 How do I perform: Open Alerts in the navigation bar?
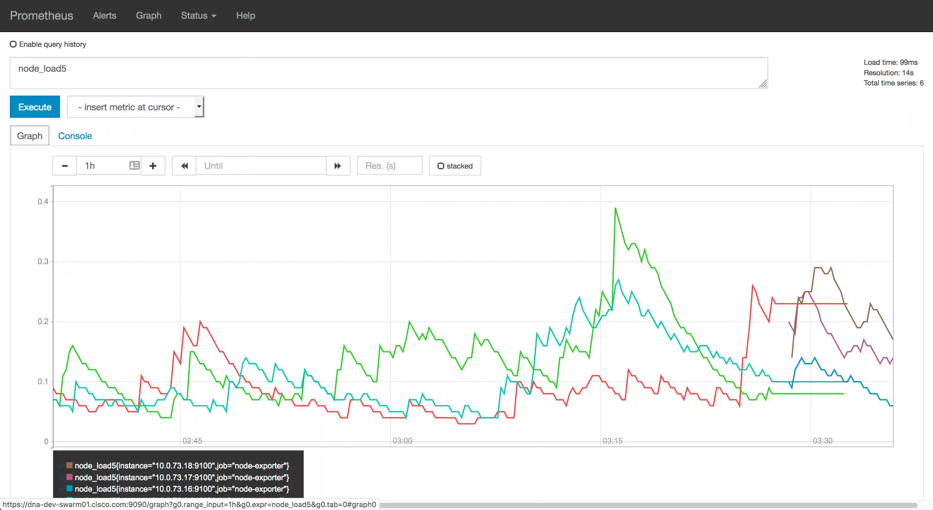click(104, 16)
